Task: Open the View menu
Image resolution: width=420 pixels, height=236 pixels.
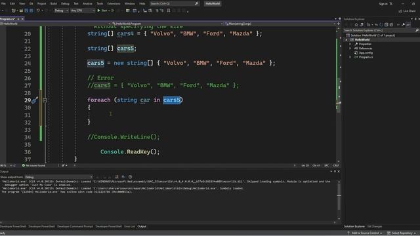Action: (x=22, y=3)
